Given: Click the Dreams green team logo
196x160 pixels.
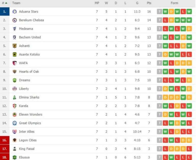Looking at the screenshot, I should tap(15, 80).
